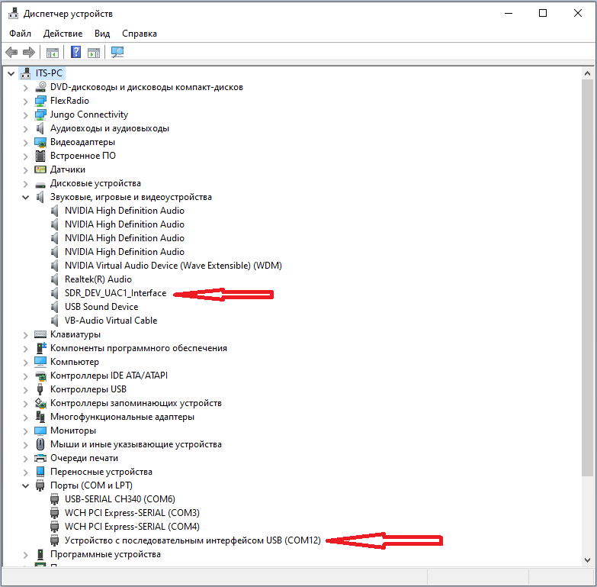Collapse the ITS-PC root node
Viewport: 597px width, 587px height.
11,73
